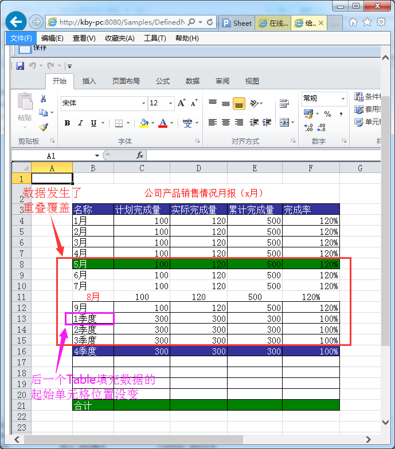This screenshot has height=449, width=395.
Task: Toggle center horizontal alignment
Action: pyautogui.click(x=226, y=123)
